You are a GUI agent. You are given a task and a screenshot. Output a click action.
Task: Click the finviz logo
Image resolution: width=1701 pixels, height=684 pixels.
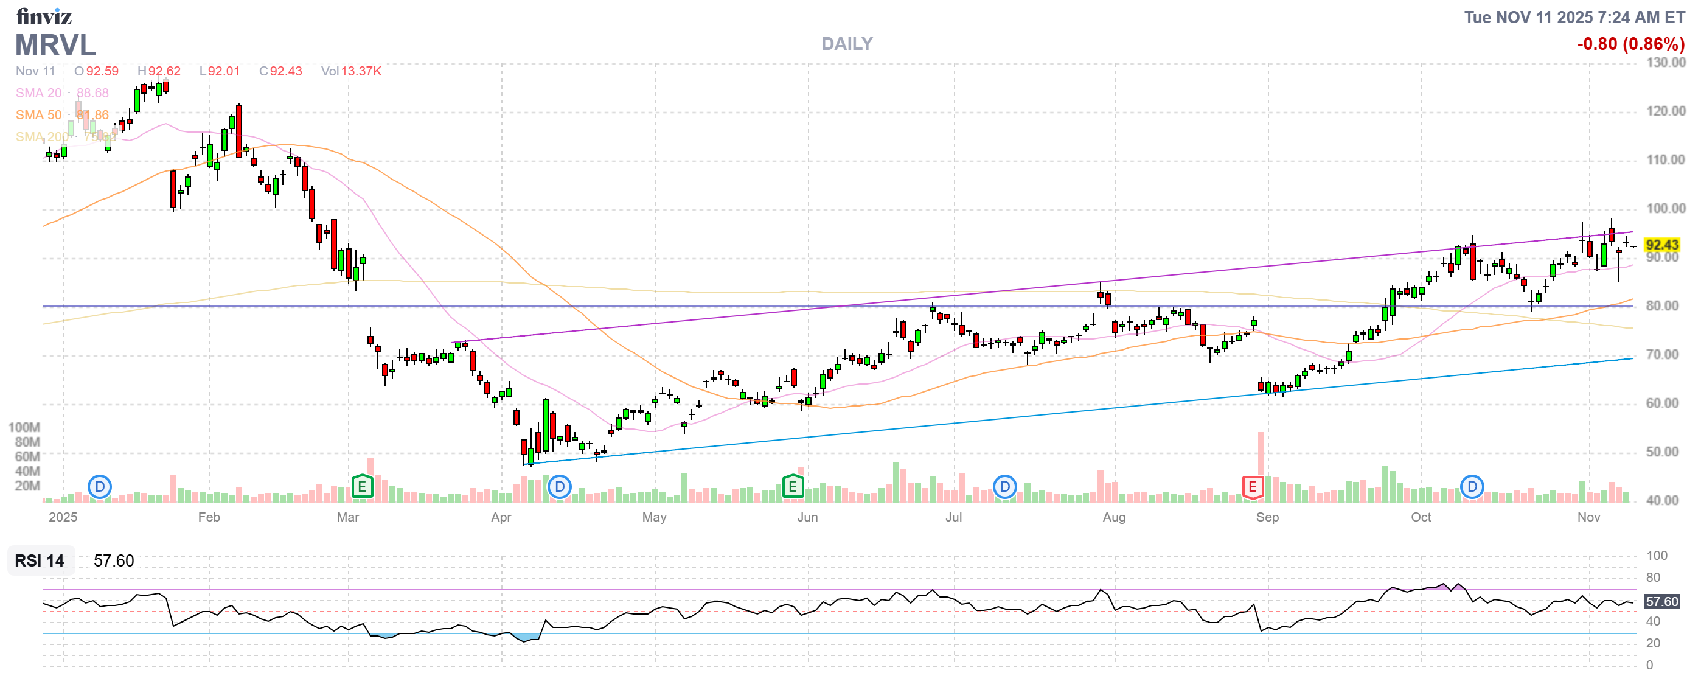pos(44,16)
